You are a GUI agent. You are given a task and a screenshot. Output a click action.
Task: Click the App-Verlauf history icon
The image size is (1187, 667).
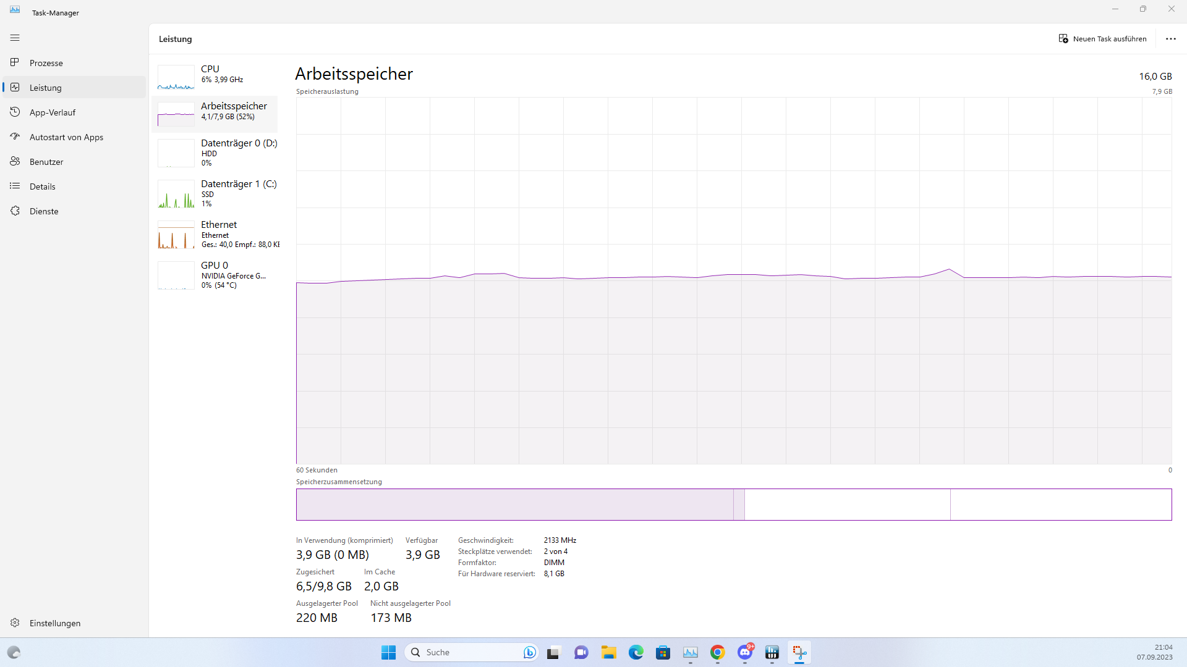pyautogui.click(x=15, y=112)
